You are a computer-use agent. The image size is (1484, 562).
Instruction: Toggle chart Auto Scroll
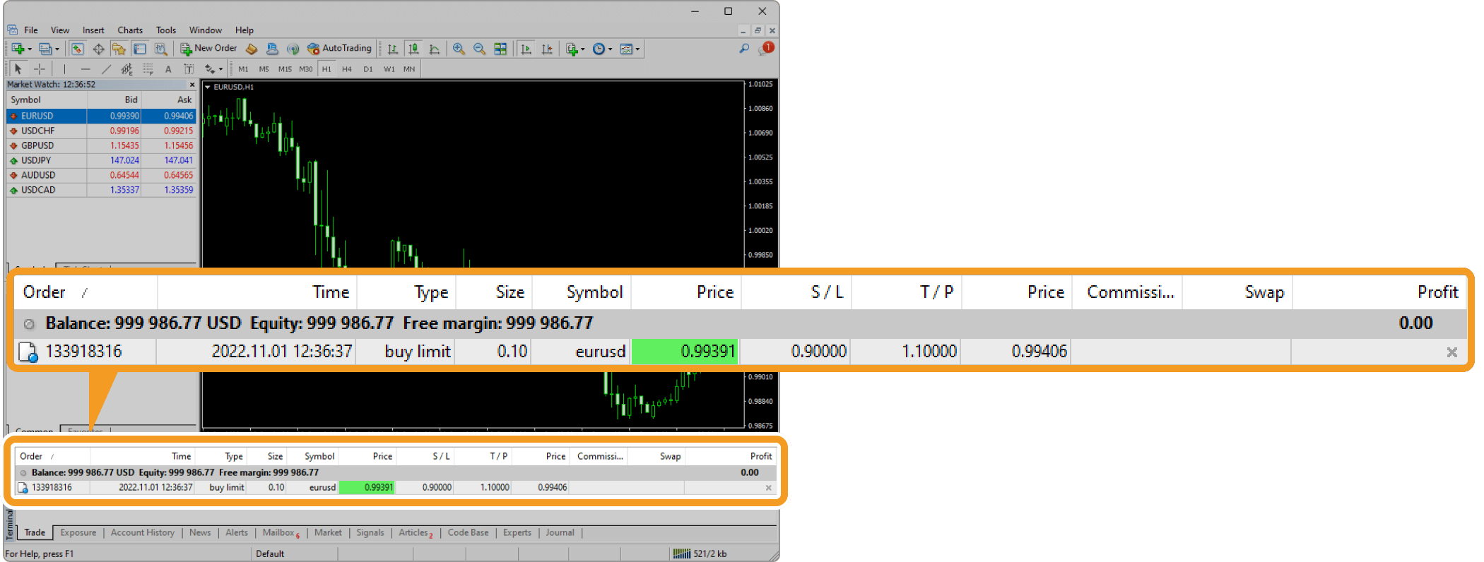pos(526,49)
